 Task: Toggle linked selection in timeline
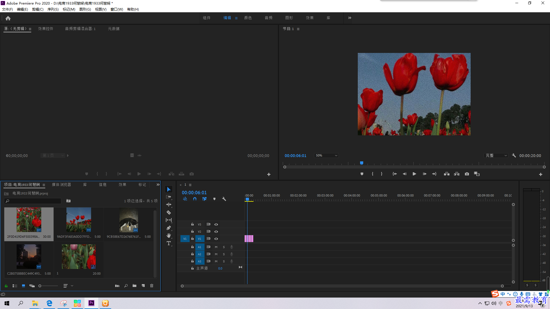click(205, 199)
